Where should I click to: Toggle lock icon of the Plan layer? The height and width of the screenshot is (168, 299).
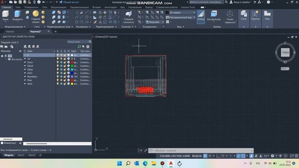pos(64,80)
